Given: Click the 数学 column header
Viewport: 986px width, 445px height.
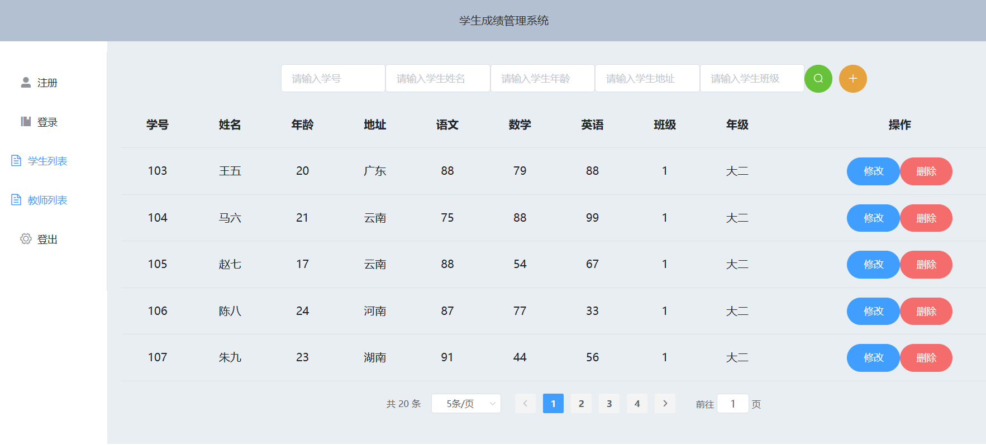Looking at the screenshot, I should (x=520, y=125).
